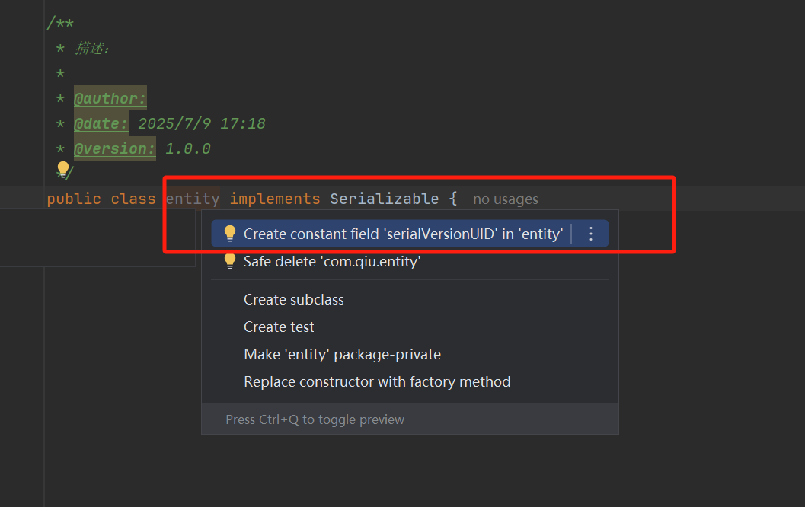Select the 'Create test' action
Screen dimensions: 805x507
pos(277,327)
